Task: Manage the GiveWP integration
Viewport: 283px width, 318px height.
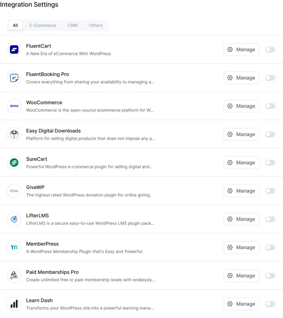Action: pyautogui.click(x=242, y=191)
